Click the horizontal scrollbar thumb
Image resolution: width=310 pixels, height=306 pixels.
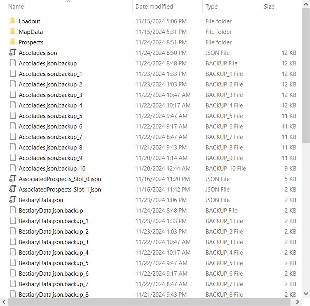click(x=149, y=302)
